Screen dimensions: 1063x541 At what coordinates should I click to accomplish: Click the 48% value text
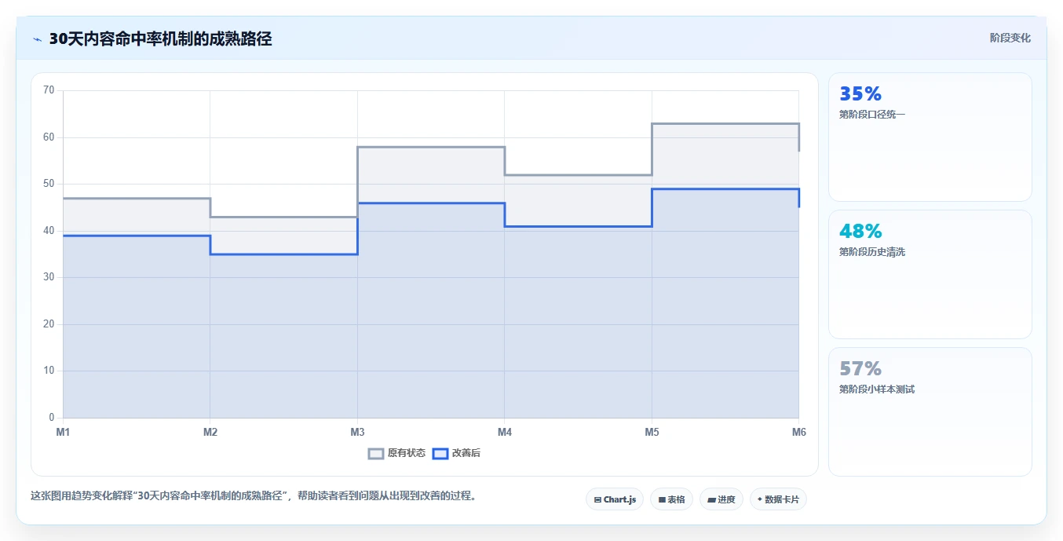coord(860,232)
